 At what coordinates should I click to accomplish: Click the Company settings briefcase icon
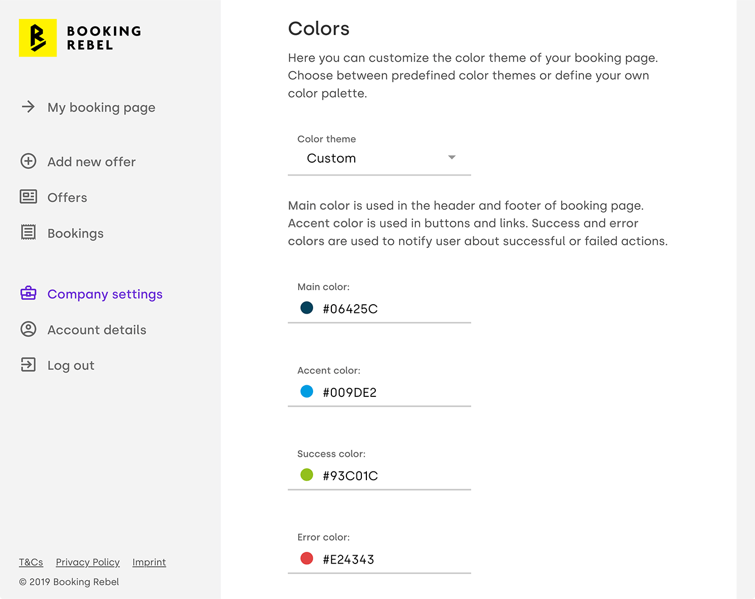point(28,293)
